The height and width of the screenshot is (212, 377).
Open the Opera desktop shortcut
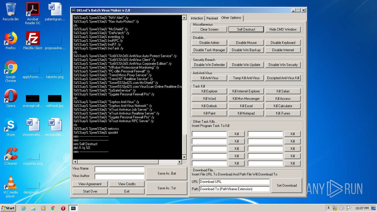[11, 98]
